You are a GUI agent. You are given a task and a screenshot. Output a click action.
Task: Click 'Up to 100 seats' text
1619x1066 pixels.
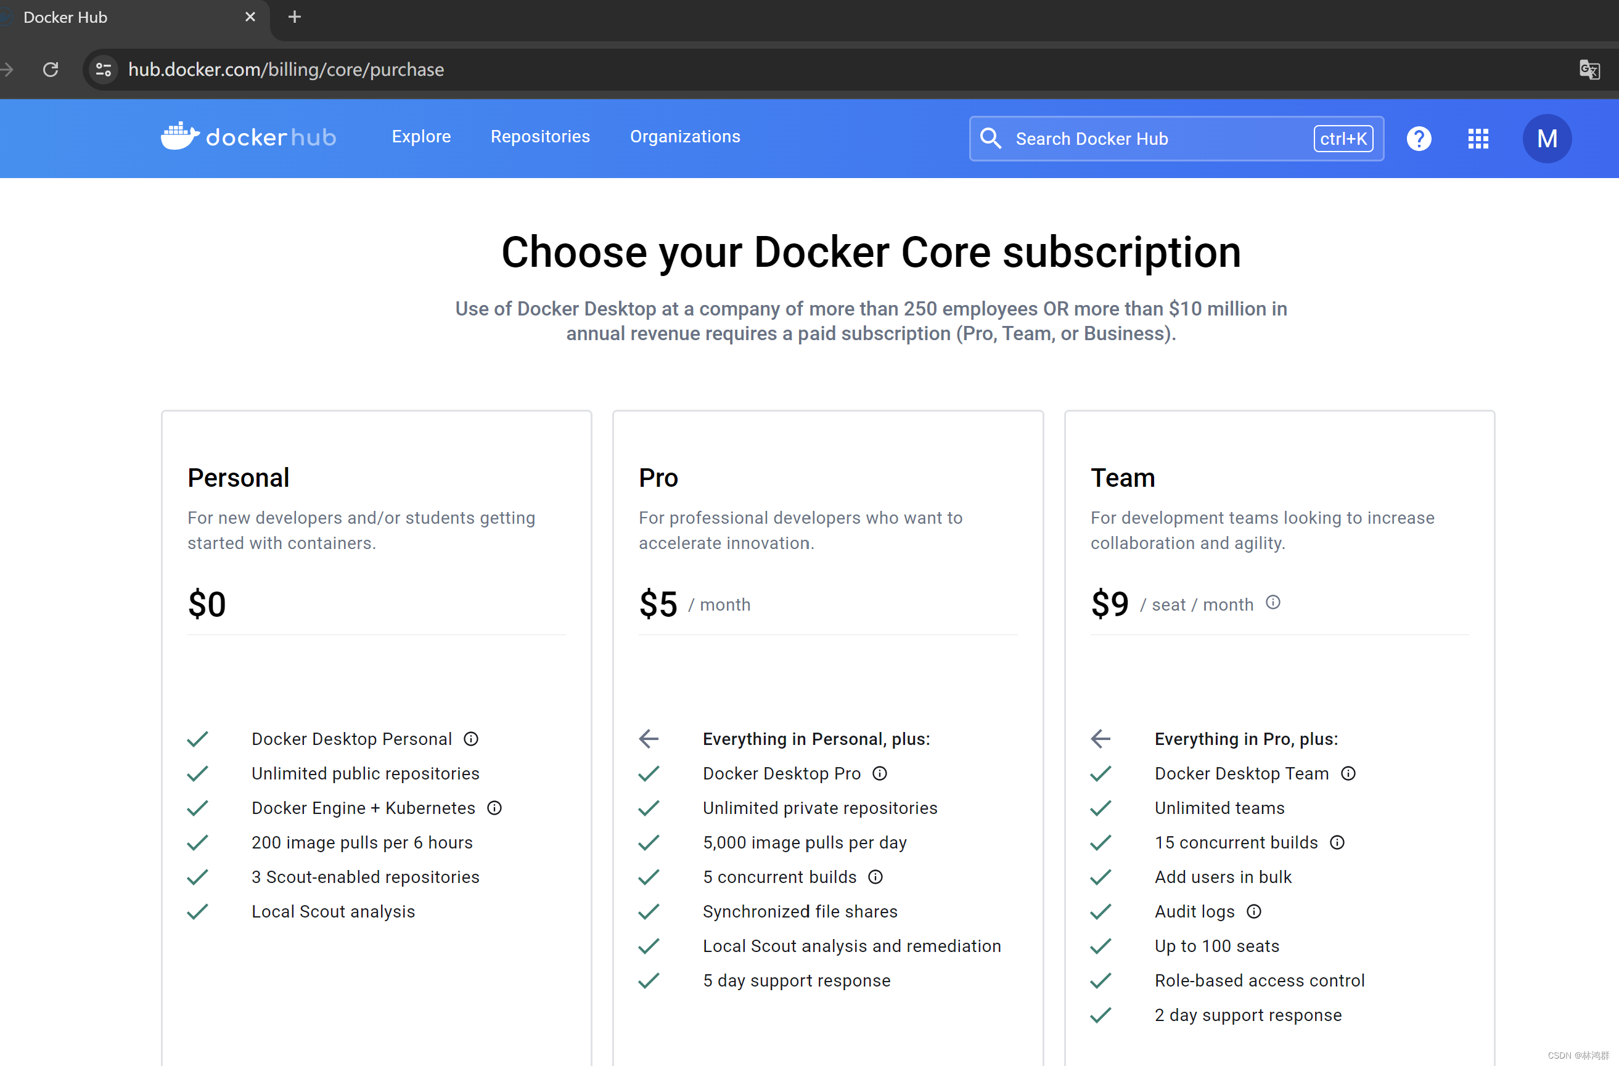[1217, 946]
